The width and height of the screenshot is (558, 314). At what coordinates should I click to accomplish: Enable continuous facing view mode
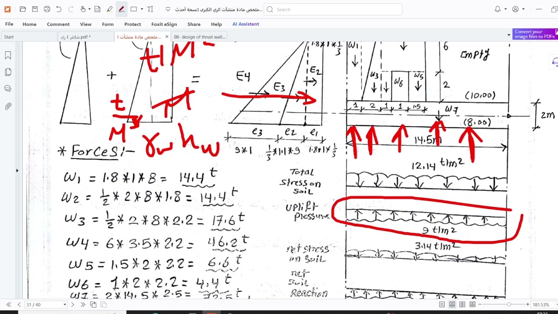point(472,304)
